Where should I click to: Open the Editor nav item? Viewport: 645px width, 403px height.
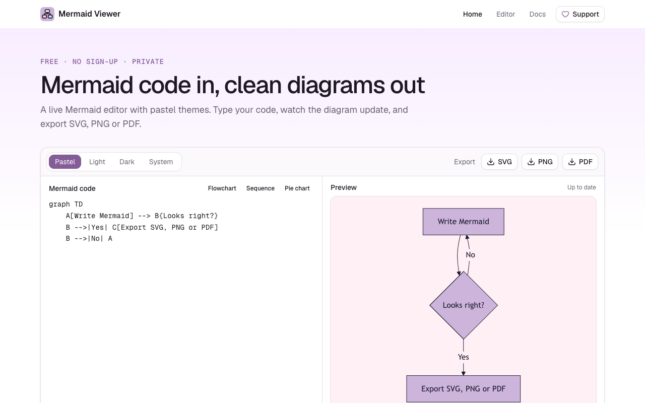coord(505,14)
